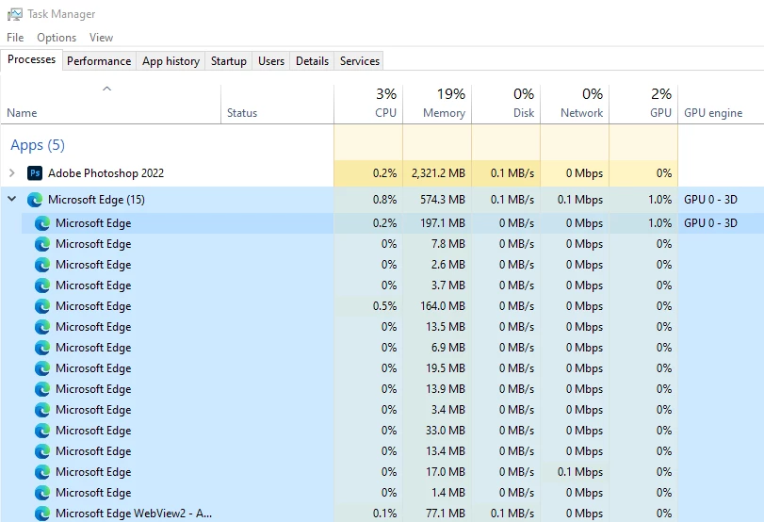
Task: Click the 0.8% CPU value
Action: coord(384,200)
